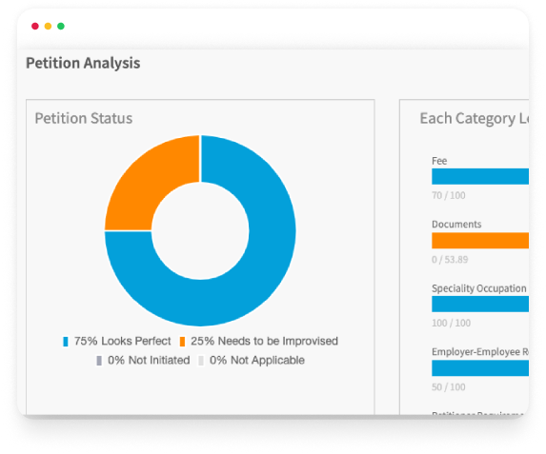Image resolution: width=546 pixels, height=454 pixels.
Task: Click the Fee category progress bar
Action: 480,176
